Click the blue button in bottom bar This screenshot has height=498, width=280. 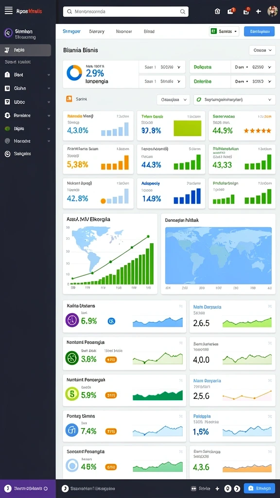point(260,488)
